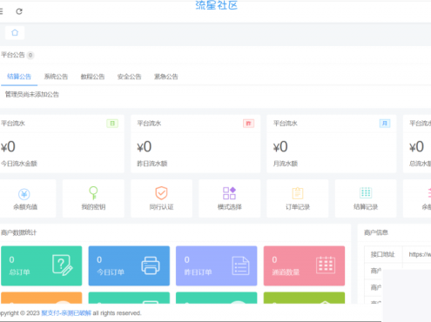Click the 今日流水金额 label
The height and width of the screenshot is (322, 431).
tap(19, 164)
